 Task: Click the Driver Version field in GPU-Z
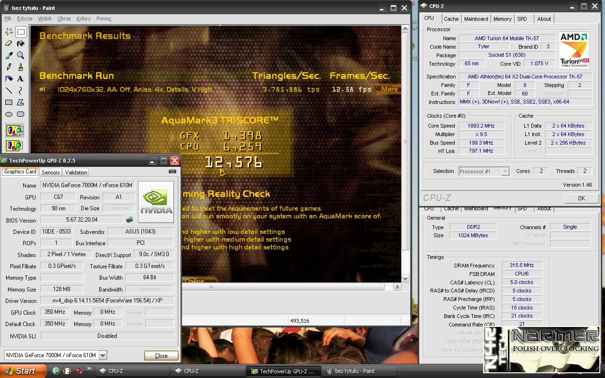(x=107, y=301)
